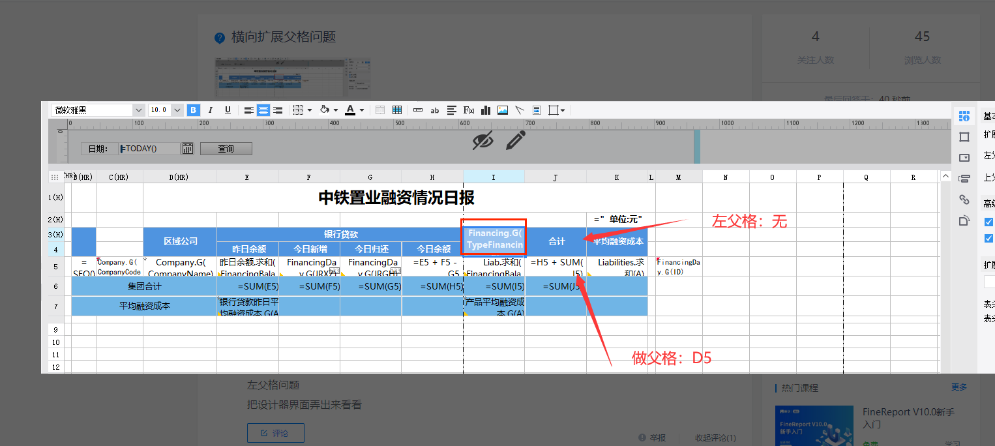Viewport: 995px width, 446px height.
Task: Select the 银行贷款 merged header cell
Action: pyautogui.click(x=340, y=234)
